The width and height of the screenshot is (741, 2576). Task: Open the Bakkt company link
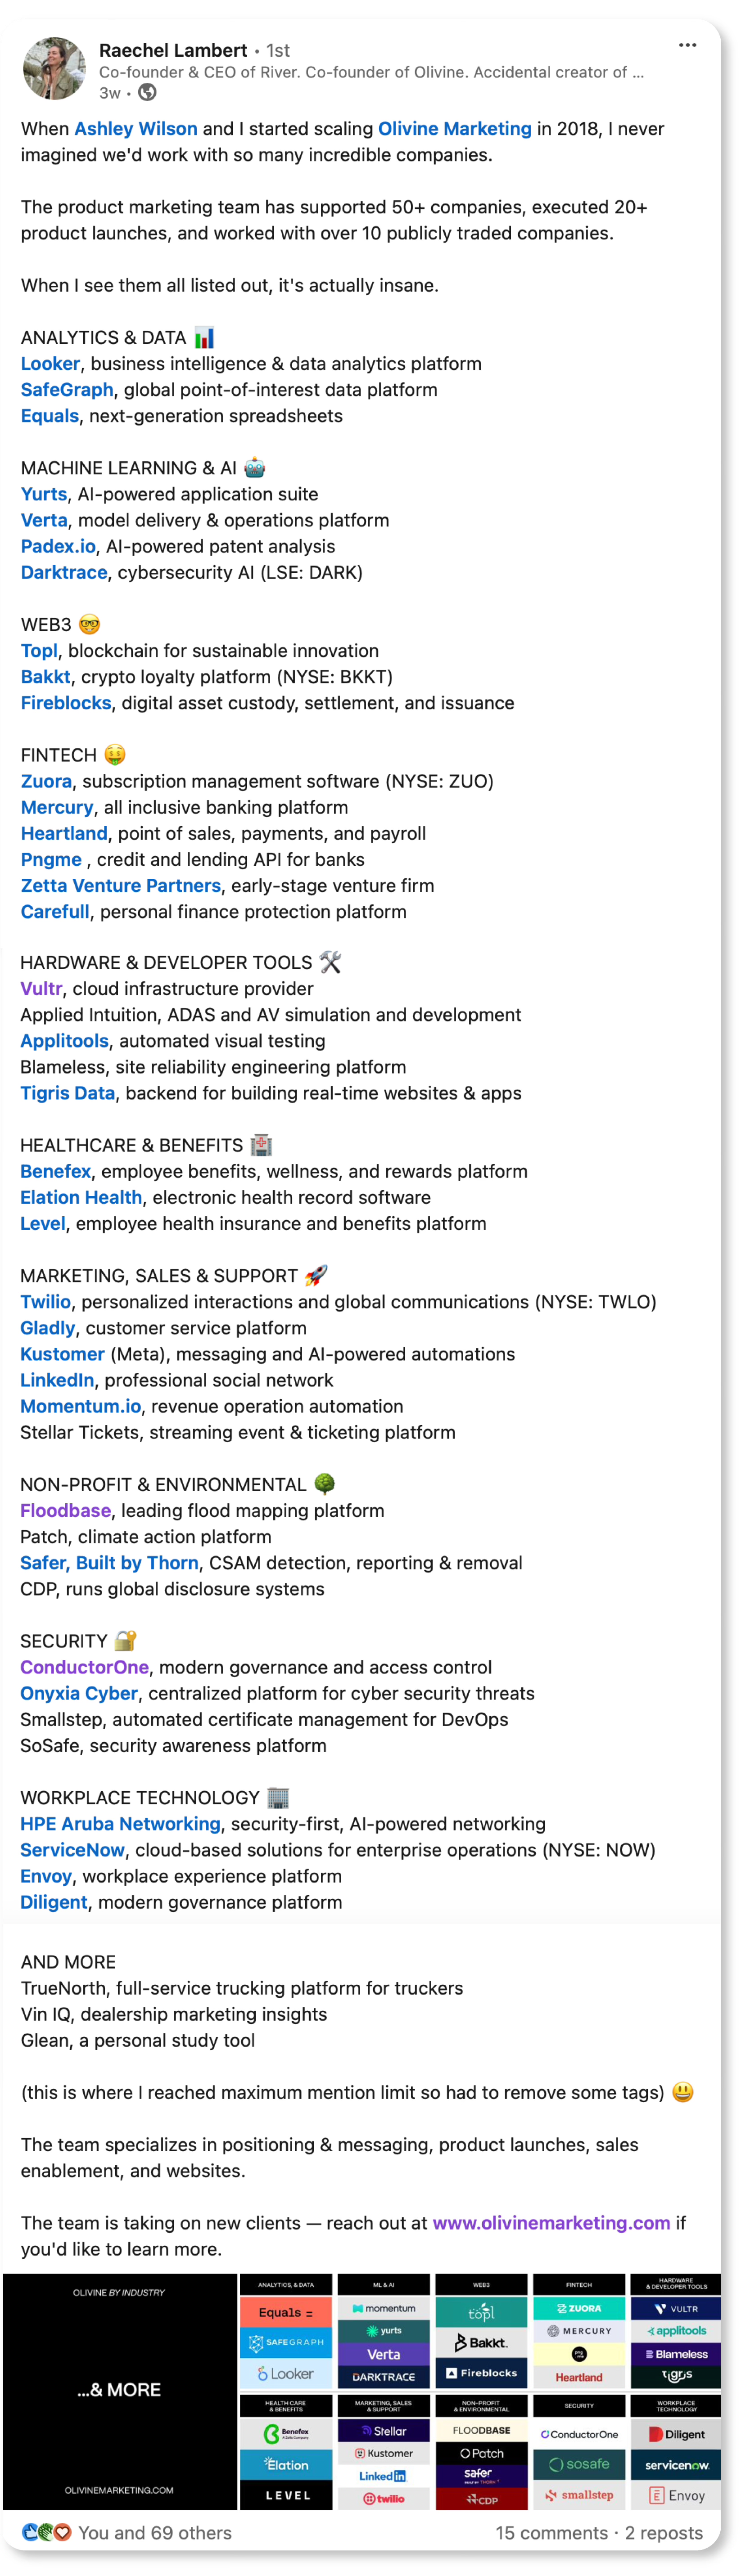point(46,677)
